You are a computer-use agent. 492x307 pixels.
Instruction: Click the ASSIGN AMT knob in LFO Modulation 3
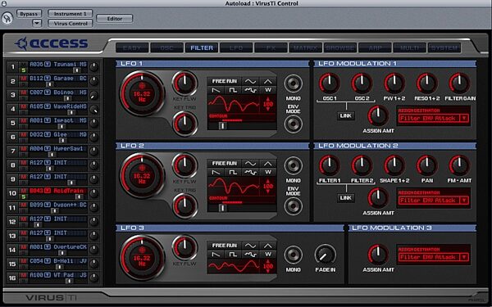click(378, 255)
